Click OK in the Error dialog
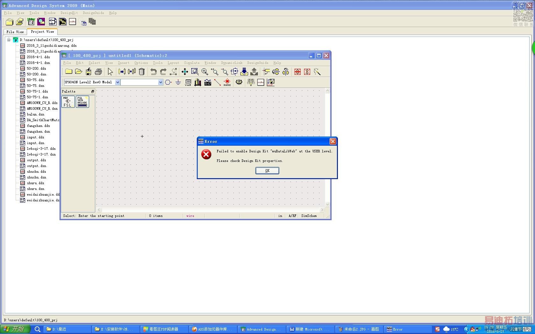This screenshot has width=535, height=334. (267, 171)
